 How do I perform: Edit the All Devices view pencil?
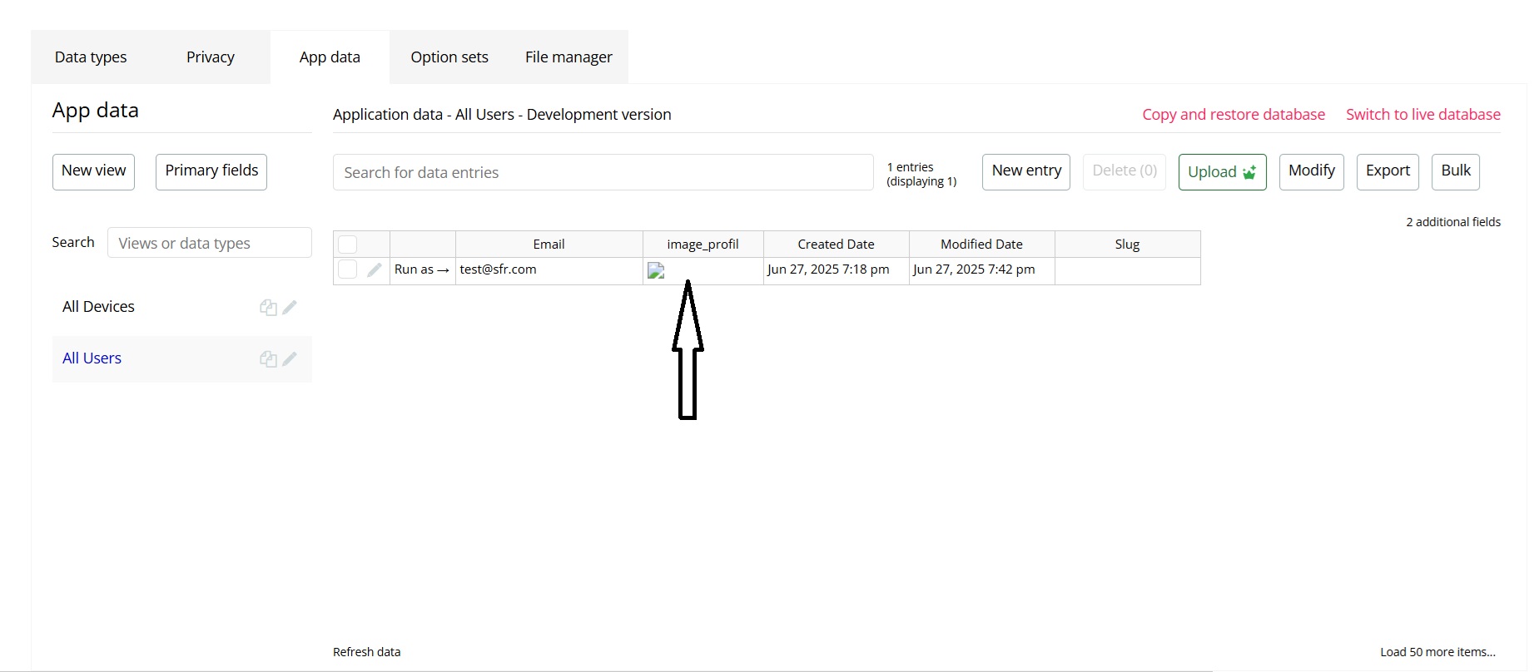click(290, 308)
